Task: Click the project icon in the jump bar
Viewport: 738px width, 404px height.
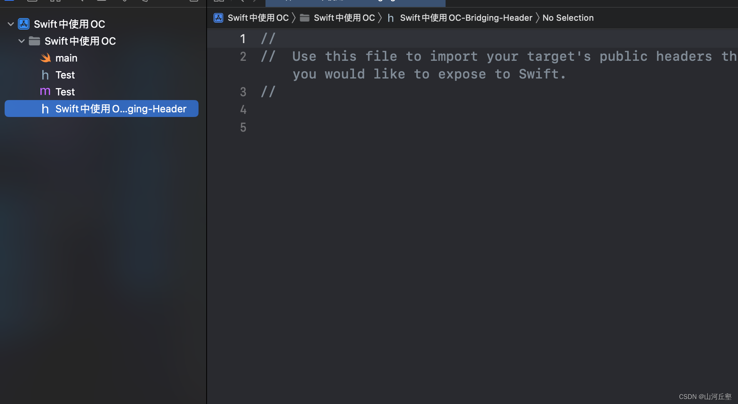Action: (x=219, y=18)
